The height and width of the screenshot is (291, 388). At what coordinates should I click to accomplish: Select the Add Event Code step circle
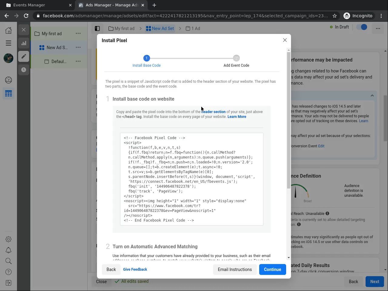click(236, 58)
